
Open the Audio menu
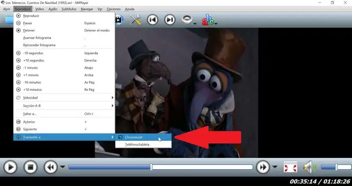53,9
